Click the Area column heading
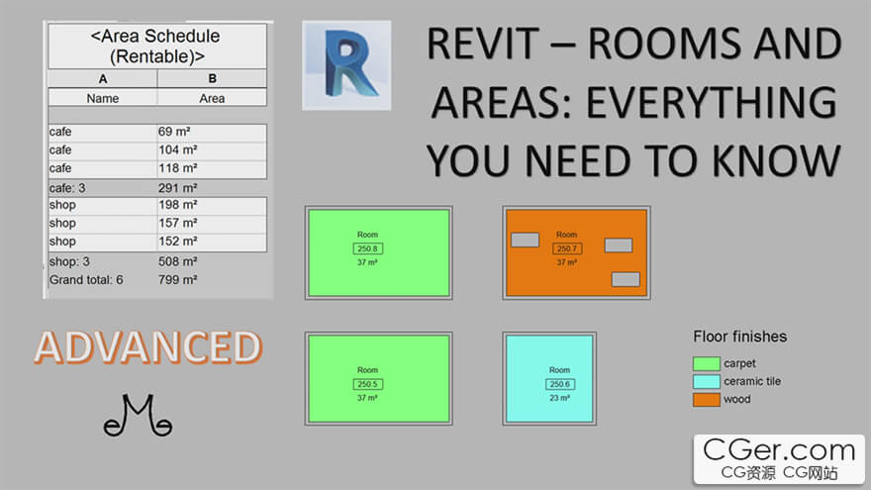The image size is (871, 490). click(212, 98)
